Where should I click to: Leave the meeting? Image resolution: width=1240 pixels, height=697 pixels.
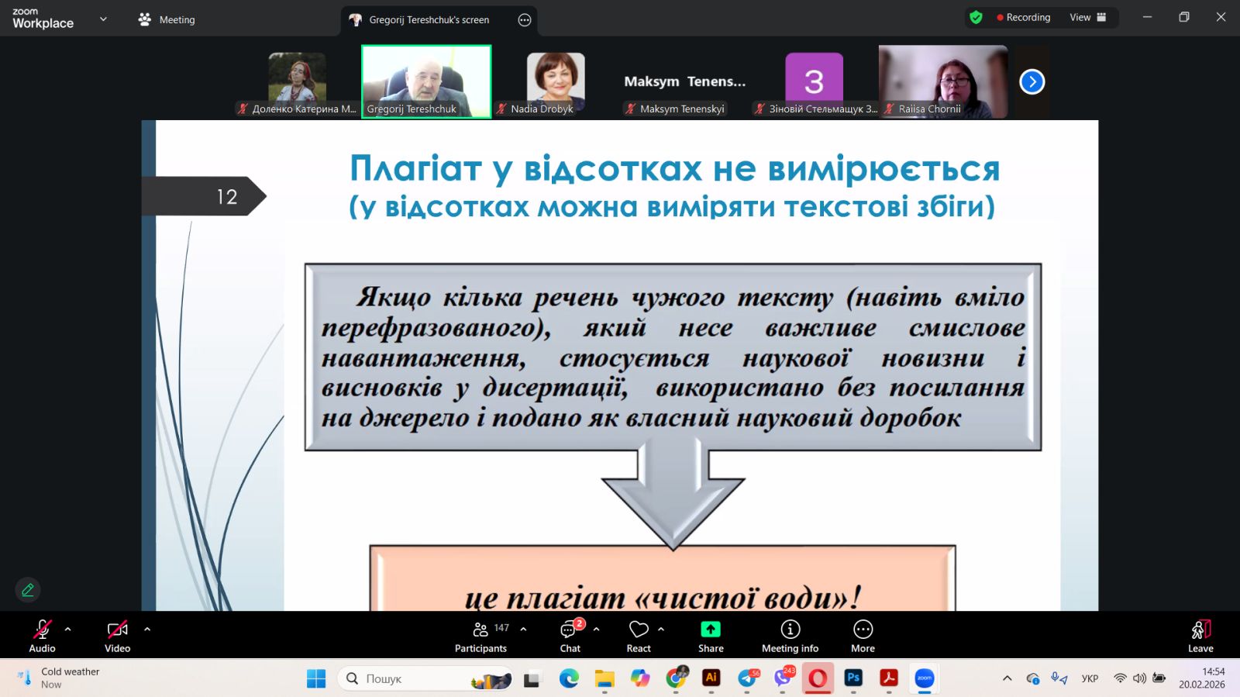click(1200, 636)
